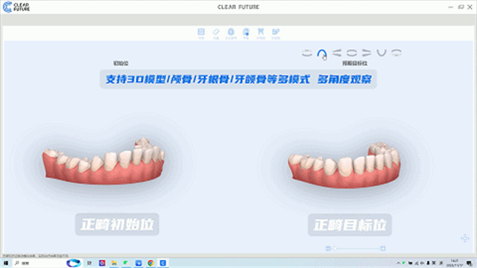Click the middle of the treatment step slider track
Viewport: 477px width, 268px height.
[358, 248]
